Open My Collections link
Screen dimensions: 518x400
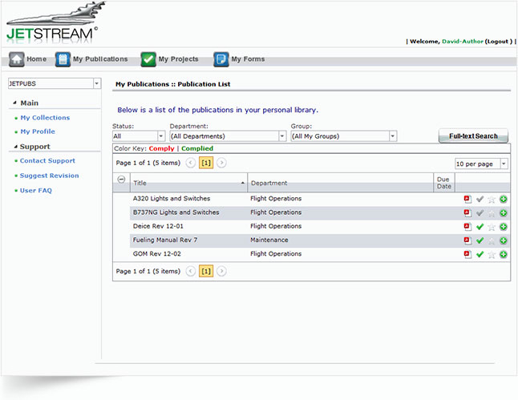45,118
